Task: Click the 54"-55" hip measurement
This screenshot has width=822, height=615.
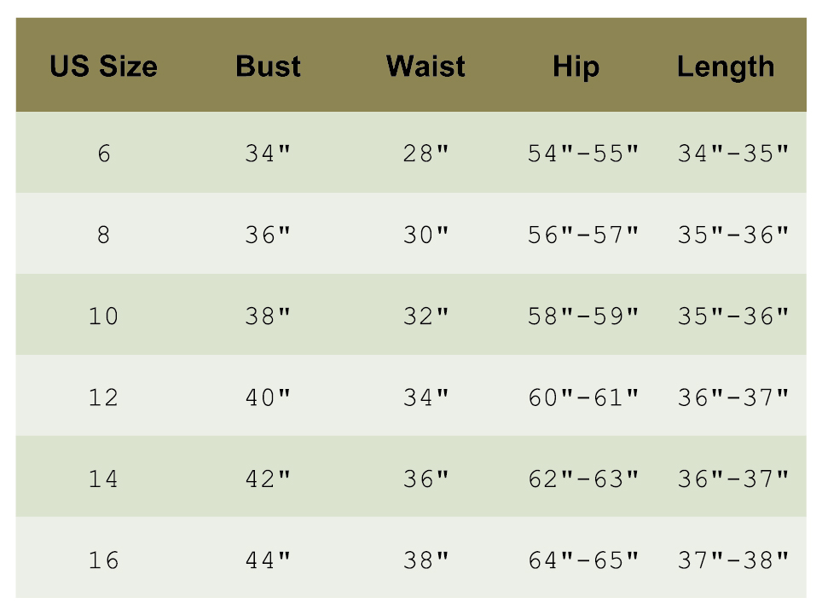Action: [x=583, y=154]
